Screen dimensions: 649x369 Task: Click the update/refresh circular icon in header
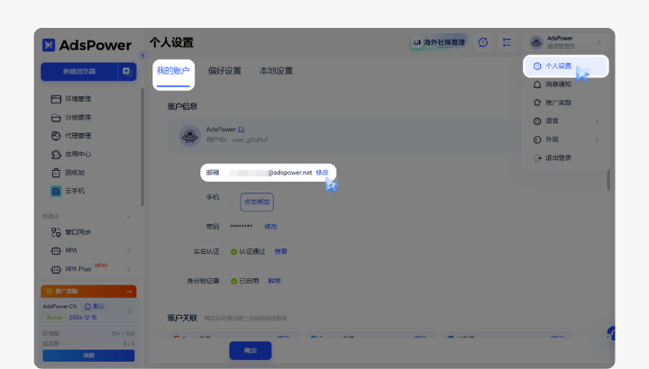coord(483,42)
